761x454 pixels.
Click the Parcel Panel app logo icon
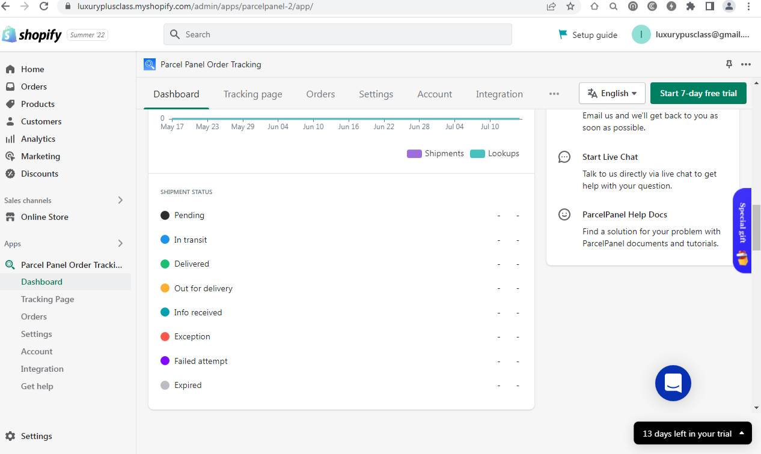(150, 64)
